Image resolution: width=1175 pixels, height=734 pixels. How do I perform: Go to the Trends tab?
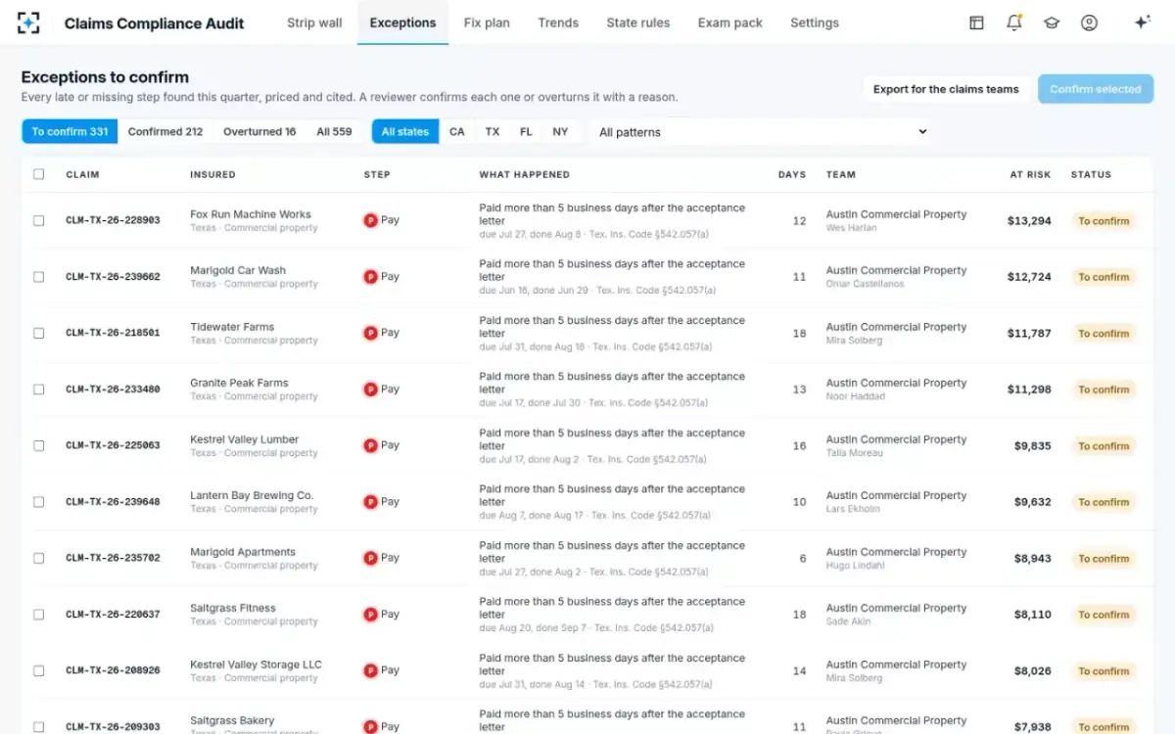click(x=558, y=23)
